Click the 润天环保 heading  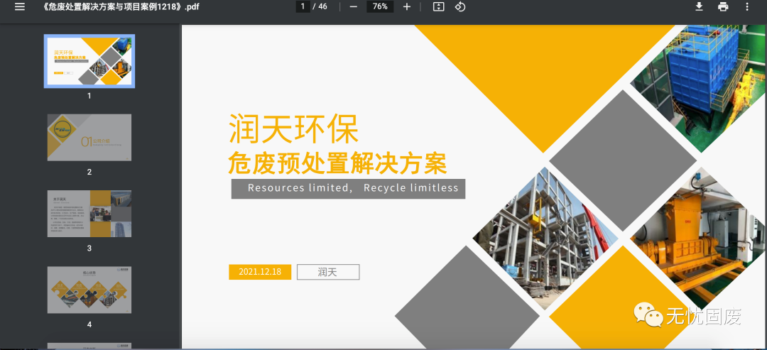(294, 129)
